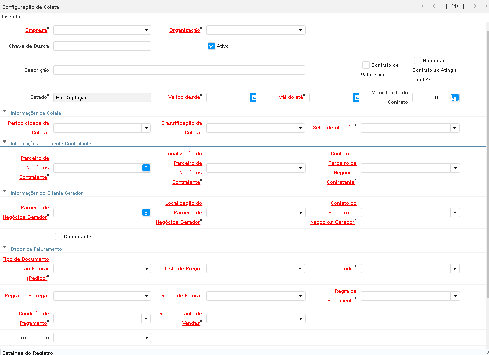The width and height of the screenshot is (489, 355).
Task: Click into the Descrição text field
Action: 179,70
